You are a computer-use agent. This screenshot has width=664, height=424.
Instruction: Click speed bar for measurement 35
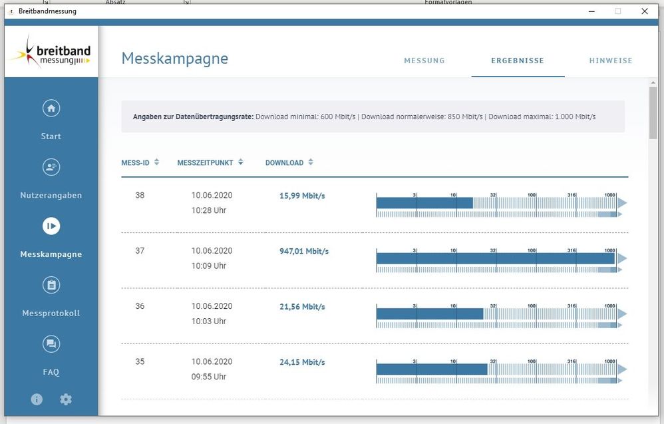(x=502, y=371)
